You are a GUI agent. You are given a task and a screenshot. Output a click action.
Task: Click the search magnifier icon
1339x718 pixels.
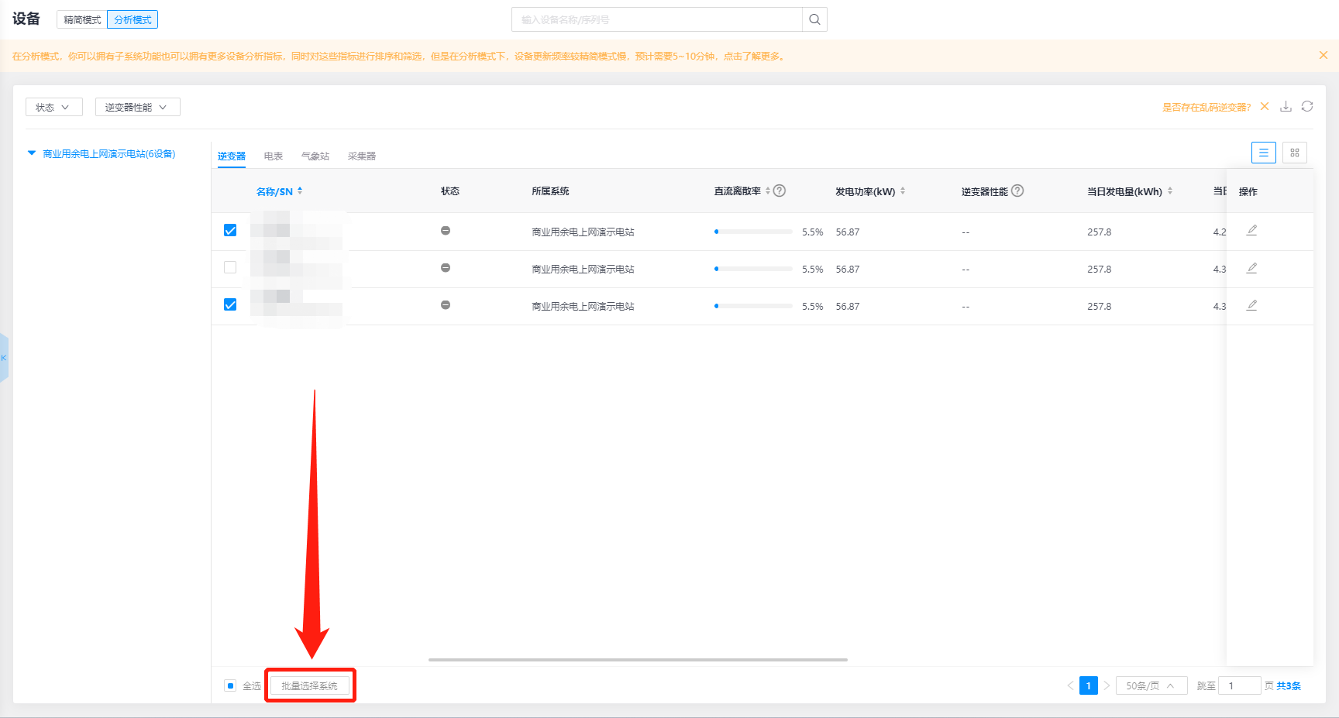(x=814, y=19)
